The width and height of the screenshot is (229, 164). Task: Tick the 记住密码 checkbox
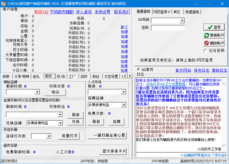[205, 51]
